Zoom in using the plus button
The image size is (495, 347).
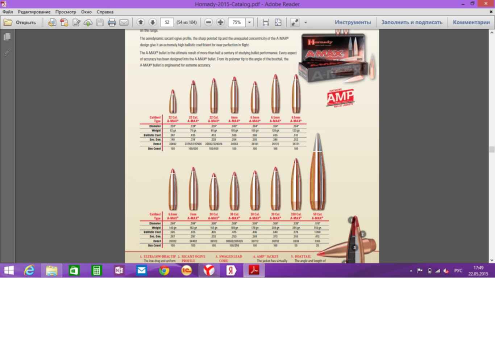point(220,22)
